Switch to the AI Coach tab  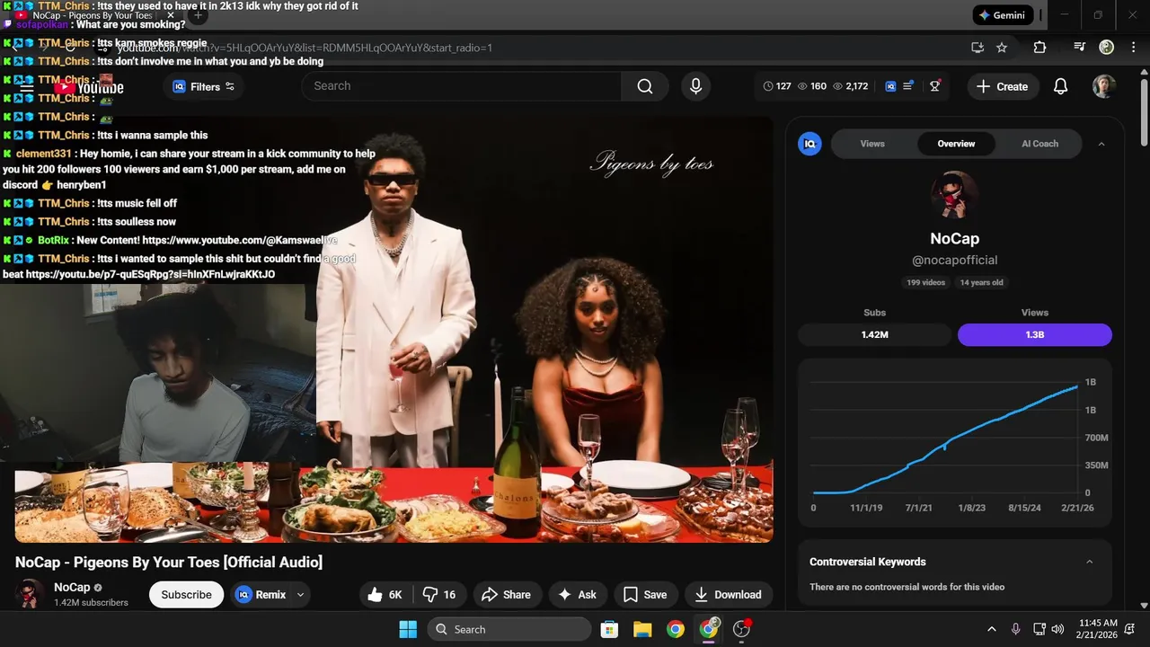1039,144
